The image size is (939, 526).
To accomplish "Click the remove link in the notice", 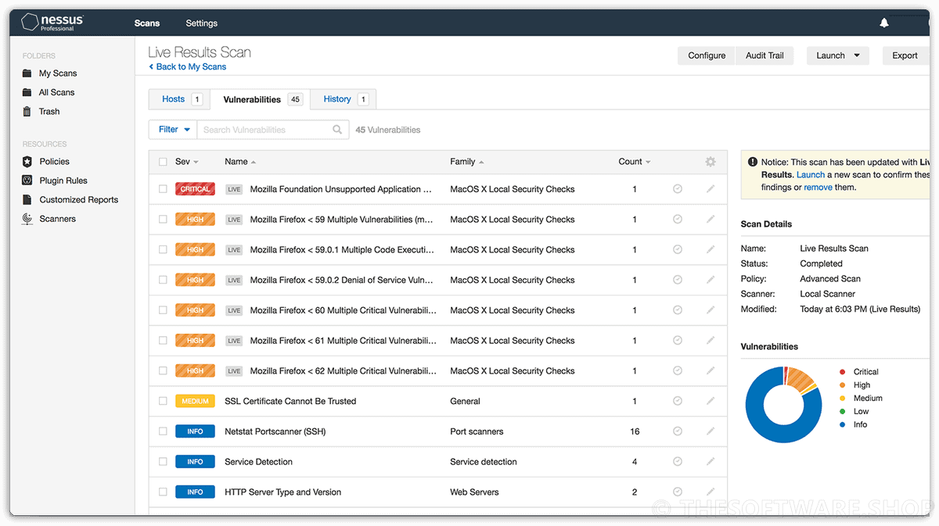I will pos(818,188).
